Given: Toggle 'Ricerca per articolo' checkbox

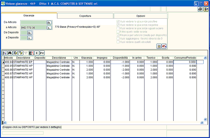Looking at the screenshot, I should (x=118, y=35).
